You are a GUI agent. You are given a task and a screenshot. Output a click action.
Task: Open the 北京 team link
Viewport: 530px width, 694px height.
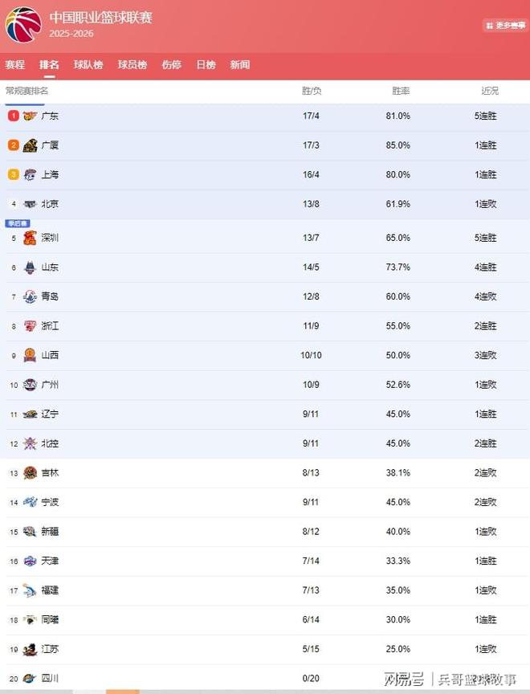pos(50,204)
